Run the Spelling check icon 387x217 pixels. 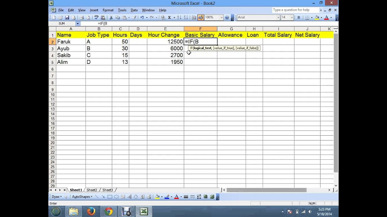[x=96, y=17]
